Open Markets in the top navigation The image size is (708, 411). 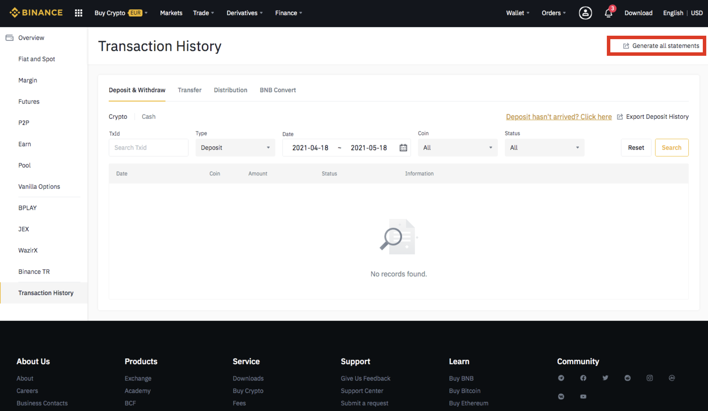click(x=171, y=13)
